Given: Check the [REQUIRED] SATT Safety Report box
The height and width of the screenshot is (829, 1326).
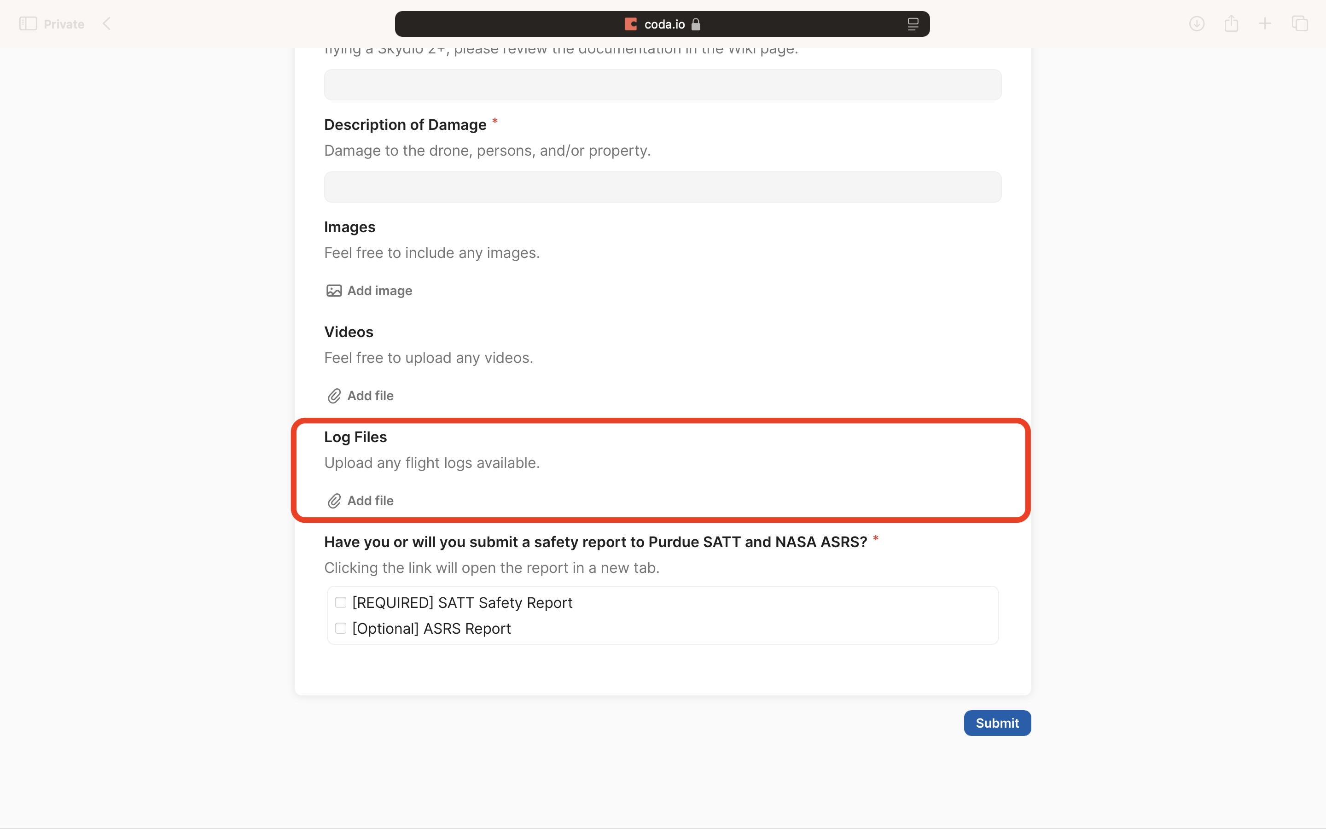Looking at the screenshot, I should pos(341,601).
